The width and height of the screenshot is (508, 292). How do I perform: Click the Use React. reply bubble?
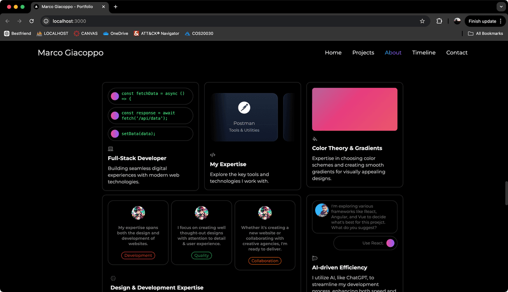[365, 243]
